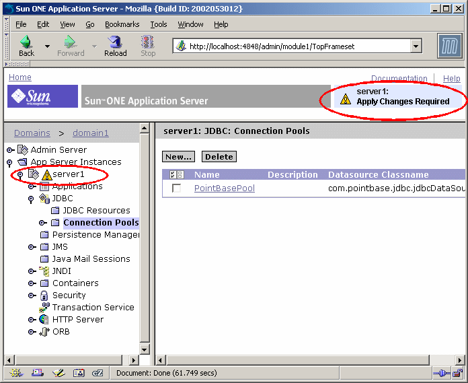This screenshot has width=468, height=383.
Task: Select Persistence Manager in the tree
Action: [95, 235]
